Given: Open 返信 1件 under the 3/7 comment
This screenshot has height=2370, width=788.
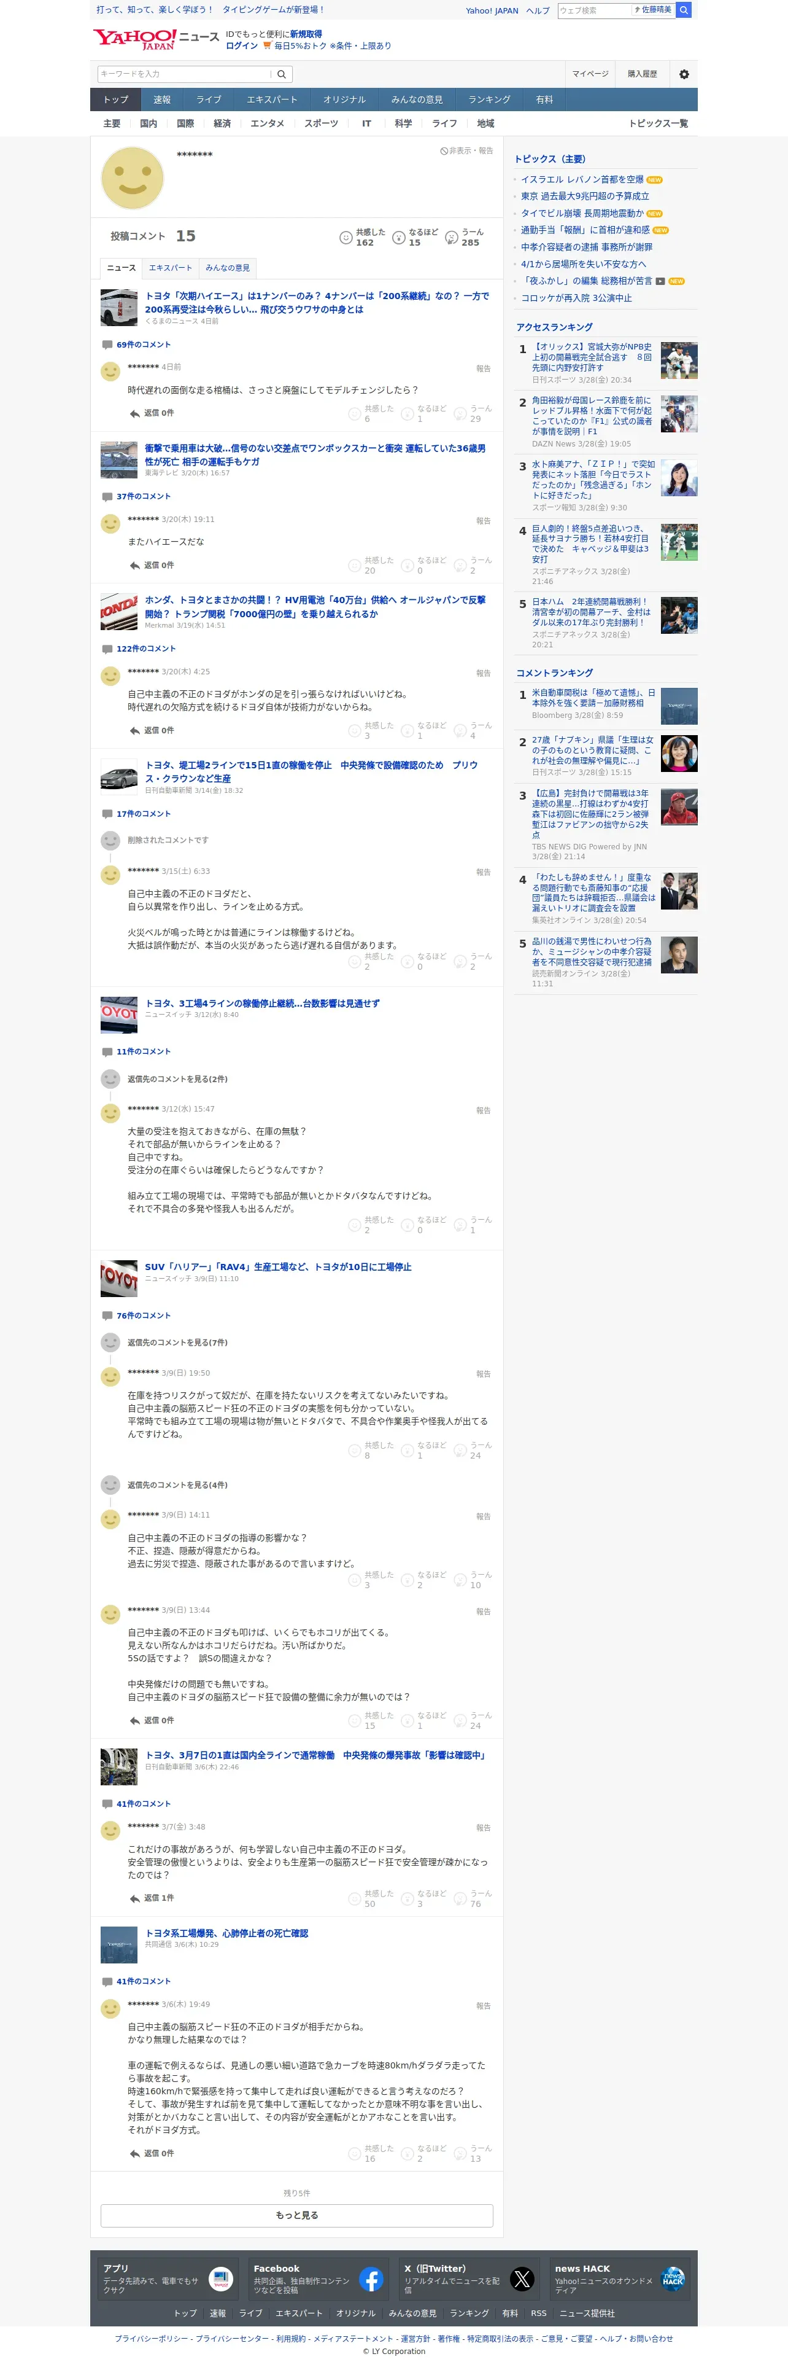Looking at the screenshot, I should point(158,1899).
